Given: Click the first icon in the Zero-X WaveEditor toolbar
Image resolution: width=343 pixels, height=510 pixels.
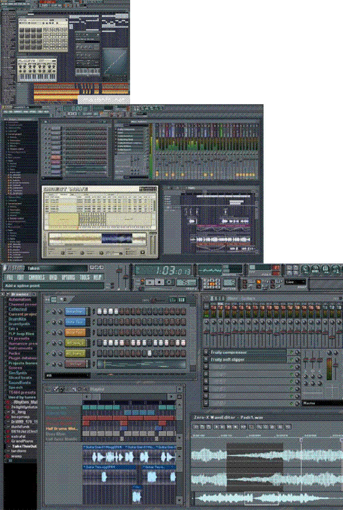Looking at the screenshot, I should tap(196, 426).
